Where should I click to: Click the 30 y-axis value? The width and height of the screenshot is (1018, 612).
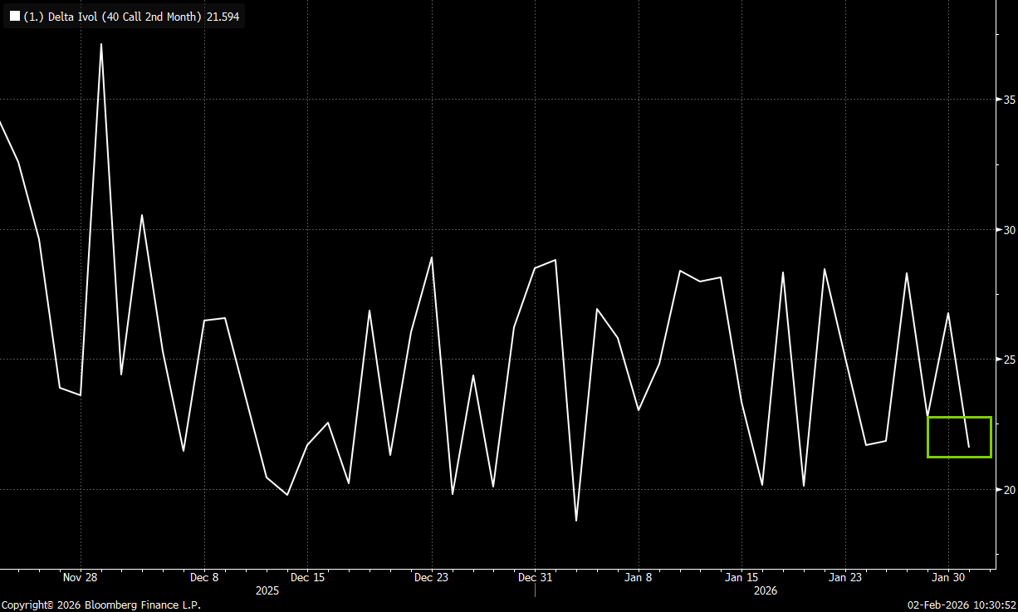(1010, 230)
